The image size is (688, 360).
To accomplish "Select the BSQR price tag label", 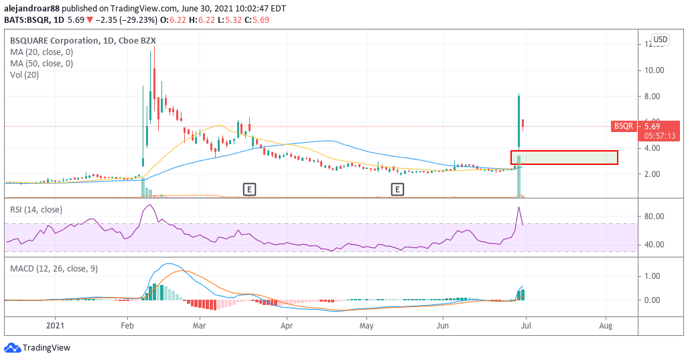I will coord(624,126).
